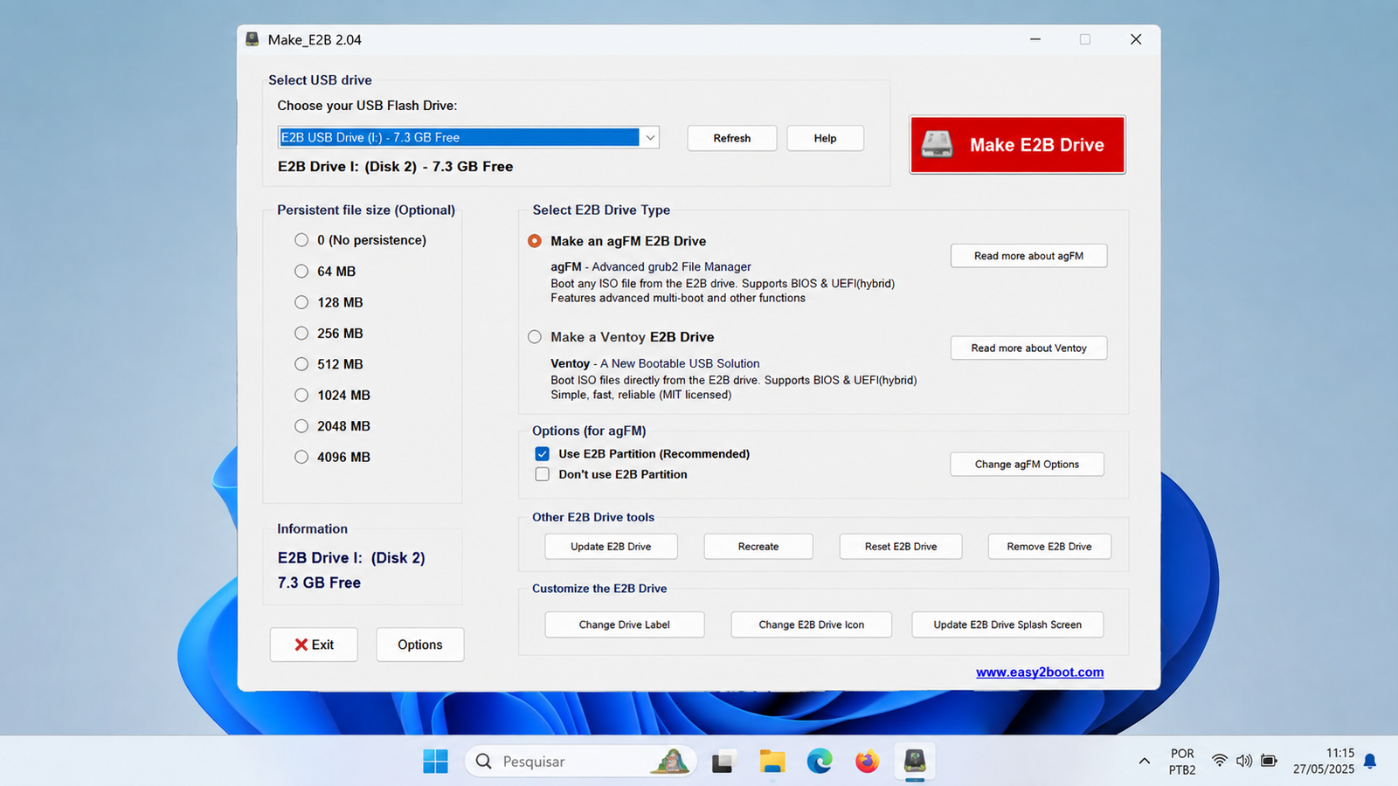This screenshot has height=786, width=1398.
Task: Click the Recreate button
Action: click(x=758, y=547)
